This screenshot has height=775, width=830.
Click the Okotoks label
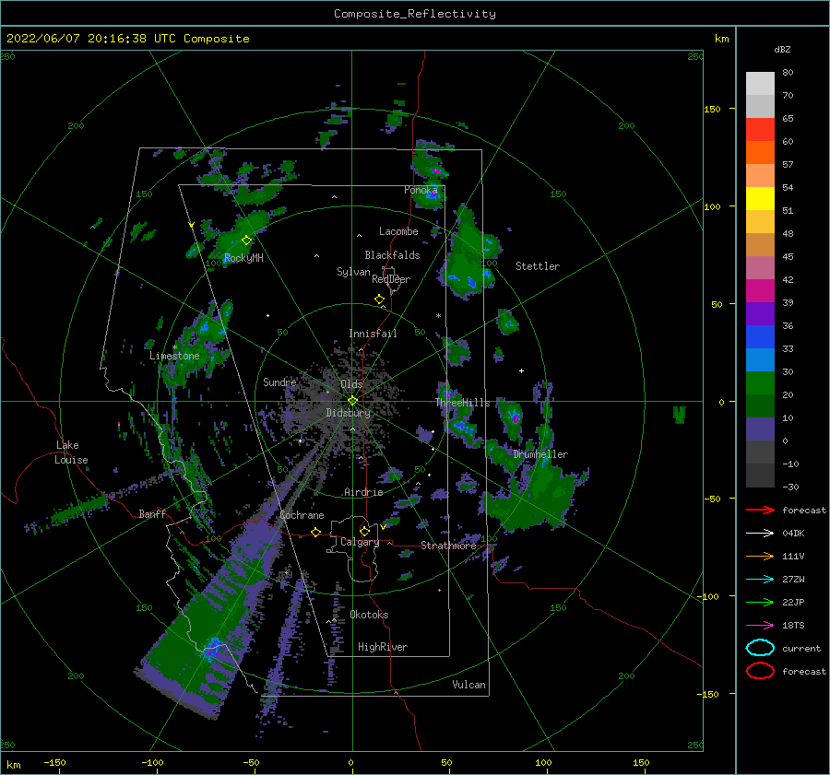(x=369, y=615)
